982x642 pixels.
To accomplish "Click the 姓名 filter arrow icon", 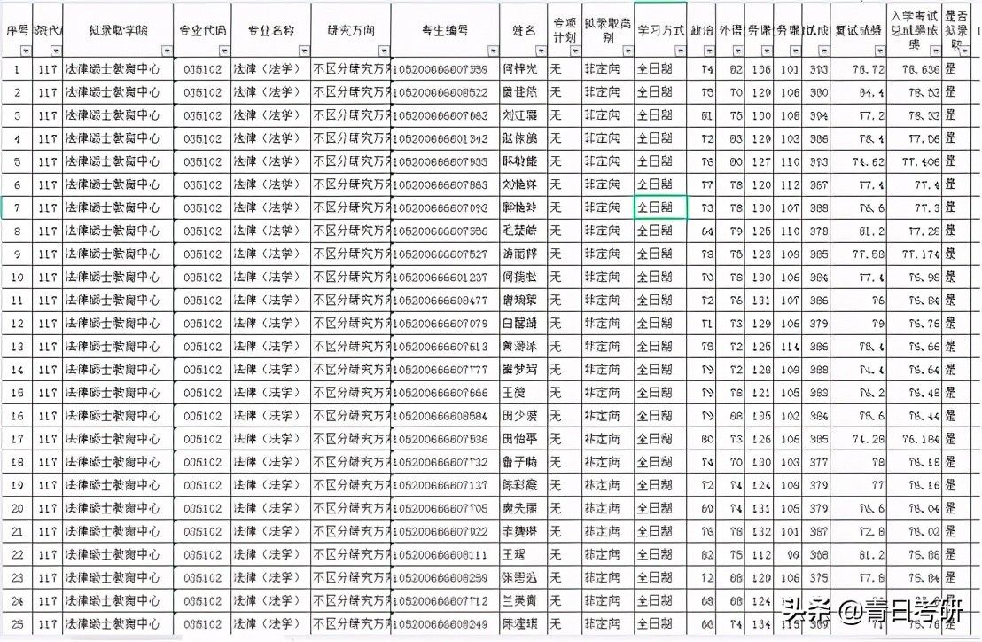I will click(x=541, y=51).
